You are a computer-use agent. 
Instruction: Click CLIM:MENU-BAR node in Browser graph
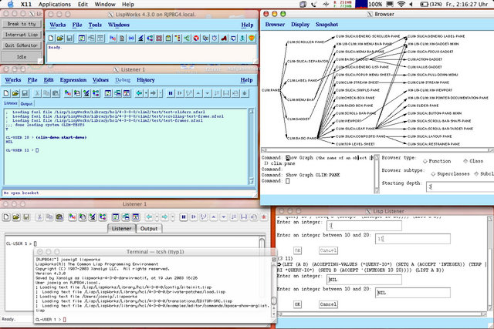coord(300,99)
